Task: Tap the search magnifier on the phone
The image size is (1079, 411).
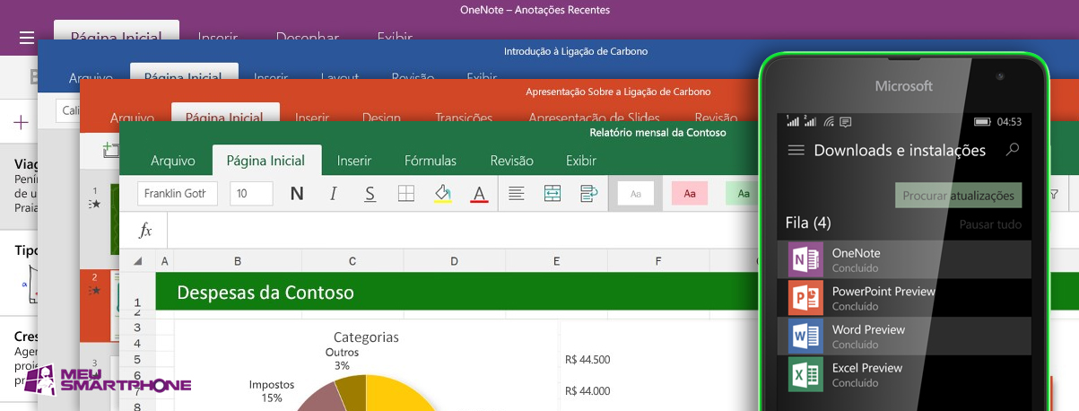Action: (1013, 150)
